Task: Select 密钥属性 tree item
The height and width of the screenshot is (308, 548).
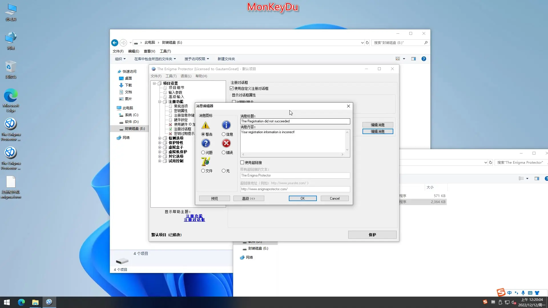Action: (x=181, y=111)
